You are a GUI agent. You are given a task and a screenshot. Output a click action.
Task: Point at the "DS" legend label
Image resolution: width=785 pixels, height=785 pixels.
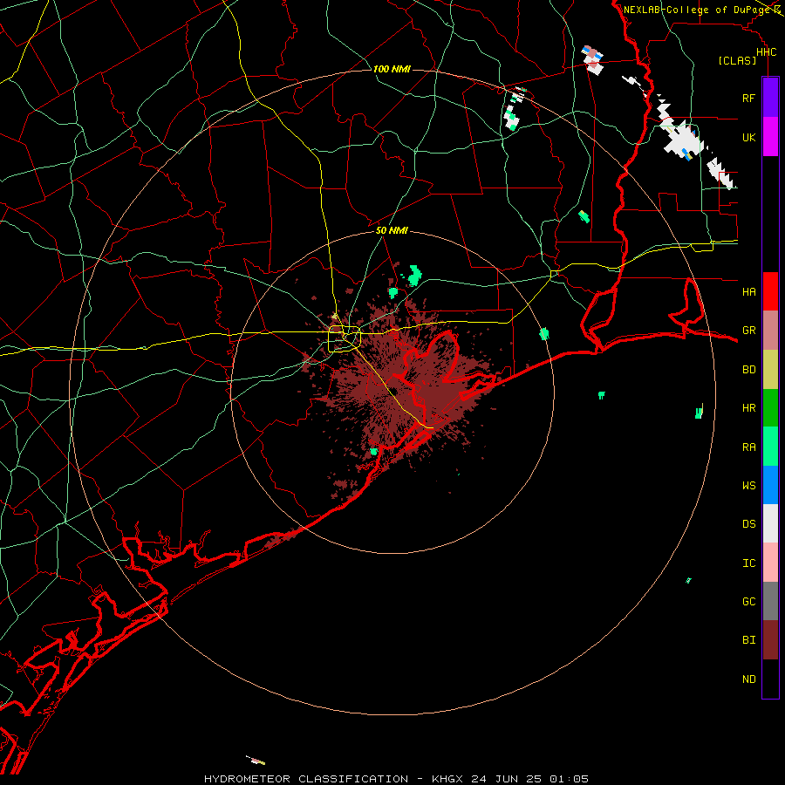[x=749, y=523]
